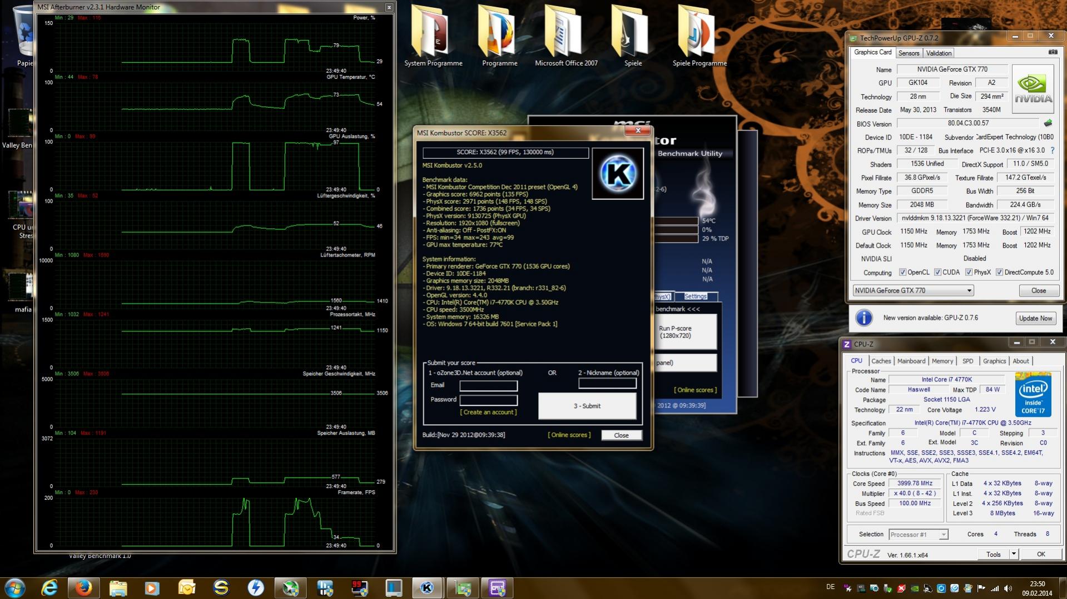Image resolution: width=1067 pixels, height=599 pixels.
Task: Close the MSI Afterburner Hardware Monitor window
Action: click(389, 7)
